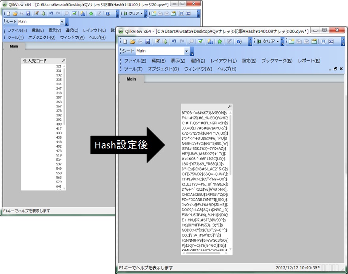Click sigma icon in front window toolbar
Screen dimensions: 348x274
click(x=331, y=41)
